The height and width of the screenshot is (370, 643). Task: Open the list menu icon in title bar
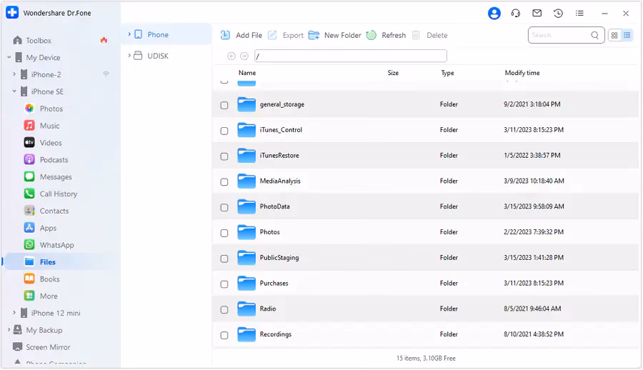[579, 13]
